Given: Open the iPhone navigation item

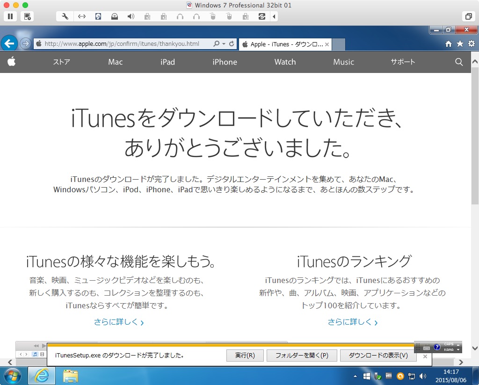Looking at the screenshot, I should point(225,62).
